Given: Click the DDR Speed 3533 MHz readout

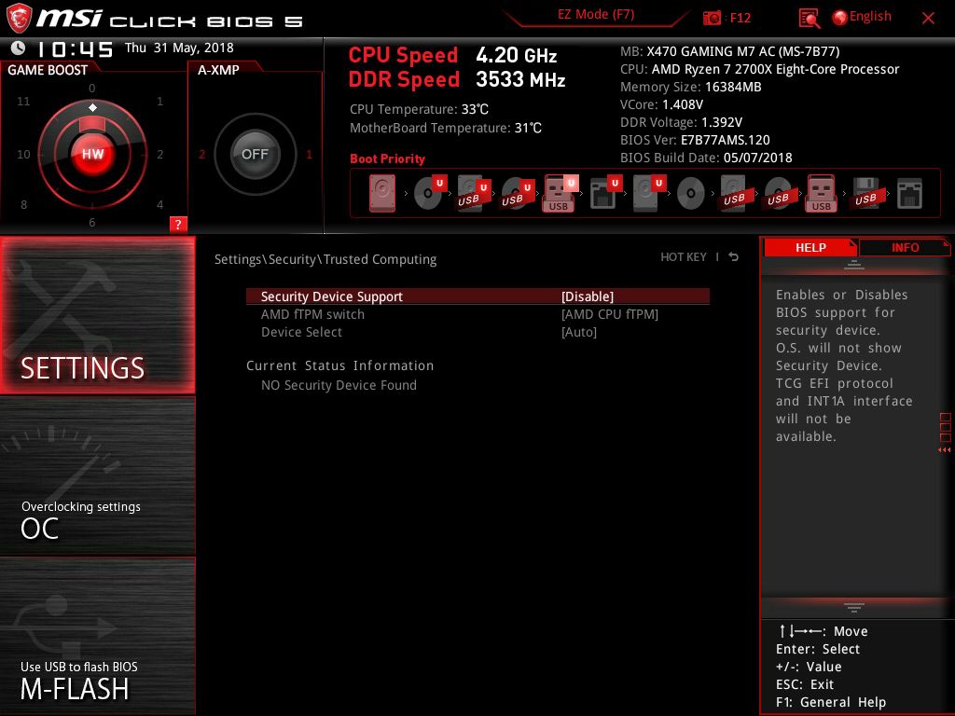Looking at the screenshot, I should click(x=457, y=80).
